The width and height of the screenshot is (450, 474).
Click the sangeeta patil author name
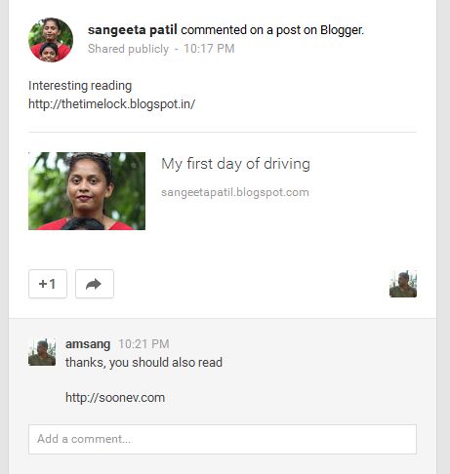133,30
